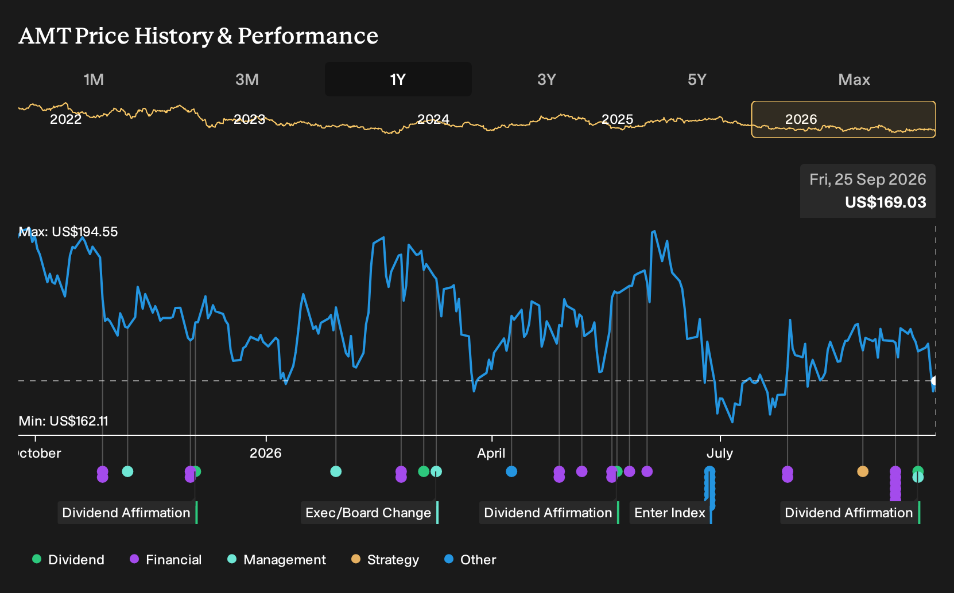Click the teal Management dot just after 2026
The width and height of the screenshot is (954, 593).
pos(336,471)
